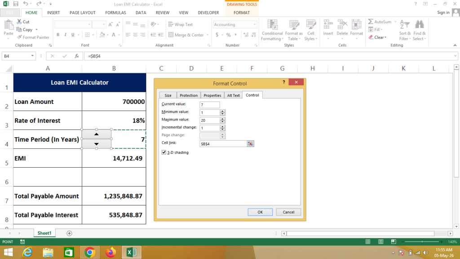Open Google Chrome from taskbar
This screenshot has width=460, height=259.
90,252
